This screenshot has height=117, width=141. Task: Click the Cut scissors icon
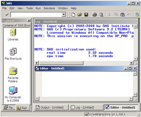(109, 15)
